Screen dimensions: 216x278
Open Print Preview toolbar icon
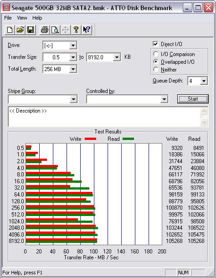(x=55, y=30)
